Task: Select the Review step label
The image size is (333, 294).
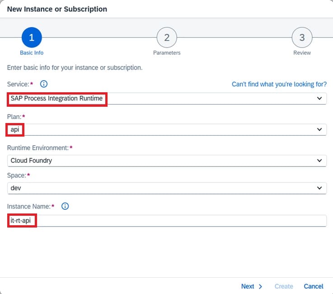Action: click(302, 53)
